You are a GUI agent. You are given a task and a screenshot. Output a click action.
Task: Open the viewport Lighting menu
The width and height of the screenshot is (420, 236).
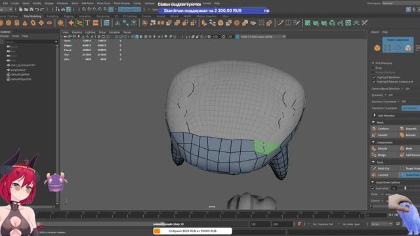pyautogui.click(x=91, y=32)
